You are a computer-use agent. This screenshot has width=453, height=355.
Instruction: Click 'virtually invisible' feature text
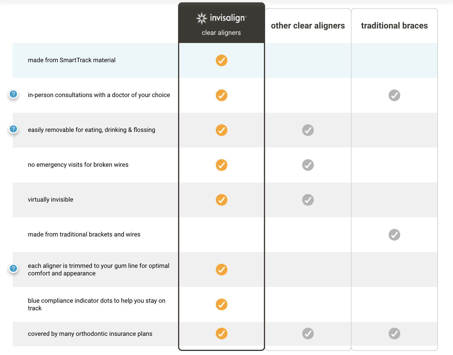point(50,200)
